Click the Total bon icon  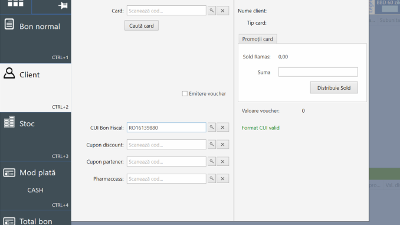[9, 221]
